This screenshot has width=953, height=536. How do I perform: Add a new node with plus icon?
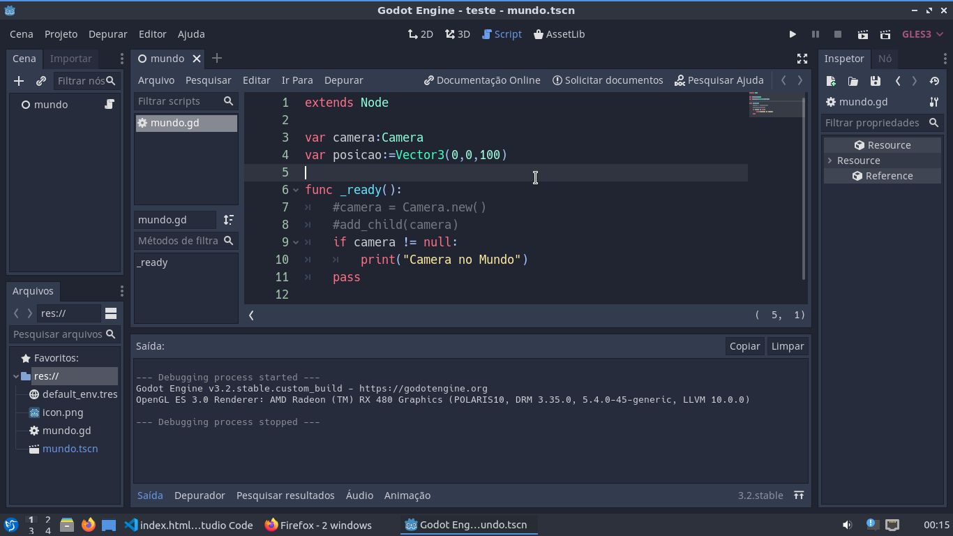(19, 81)
